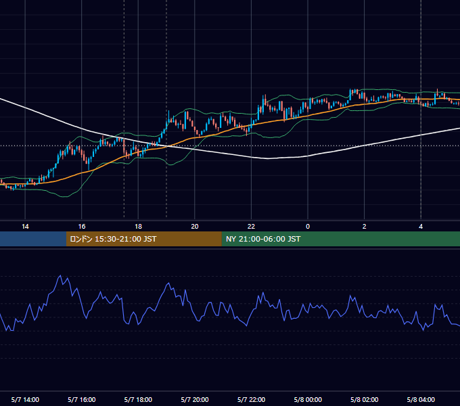This screenshot has width=460, height=406.
Task: Click the 5/7 20:00 date label
Action: tap(195, 399)
